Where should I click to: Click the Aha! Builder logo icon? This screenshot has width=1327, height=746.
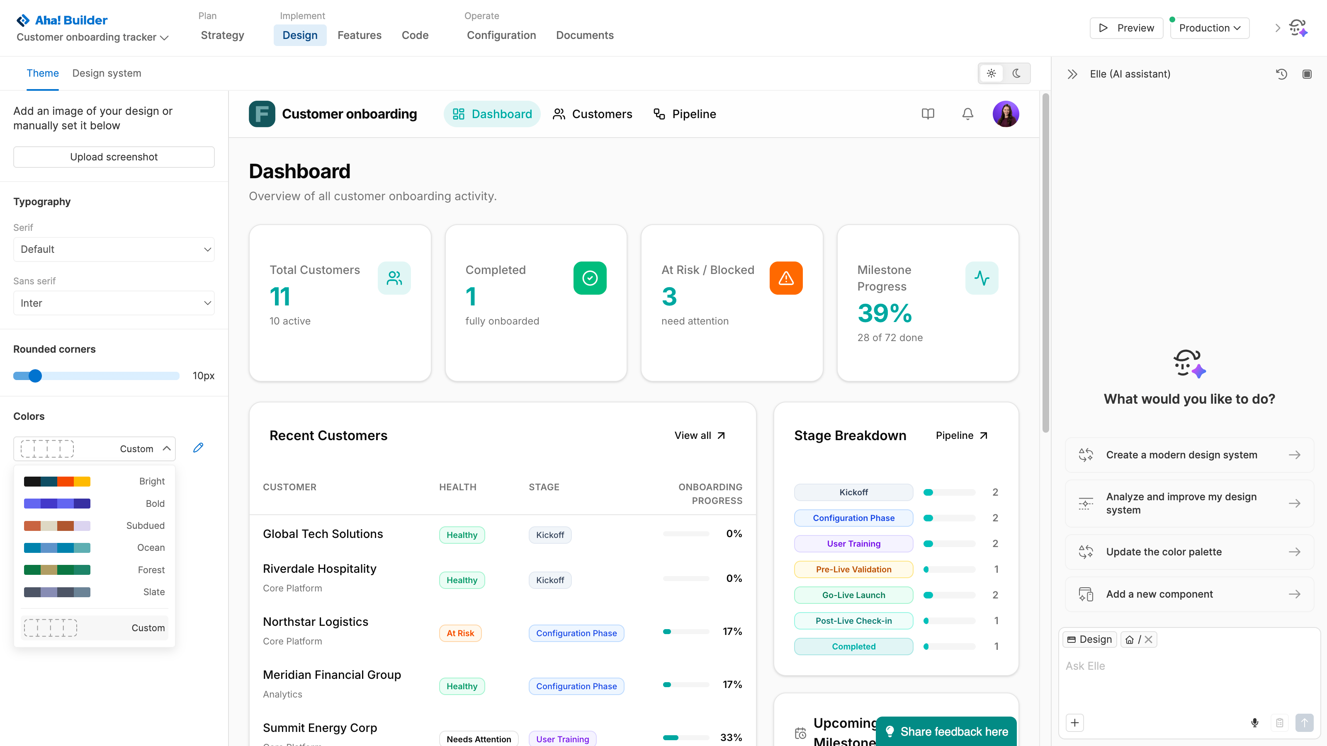(x=23, y=20)
